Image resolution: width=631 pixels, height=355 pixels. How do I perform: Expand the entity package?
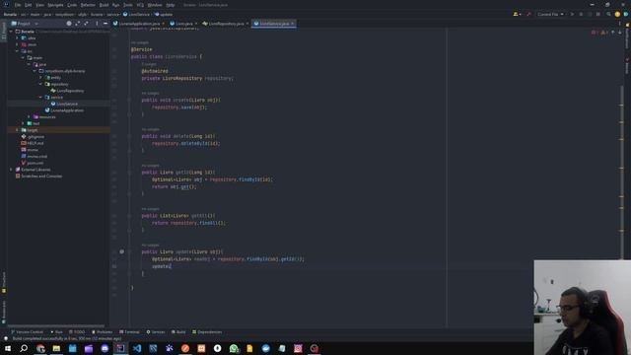click(40, 77)
